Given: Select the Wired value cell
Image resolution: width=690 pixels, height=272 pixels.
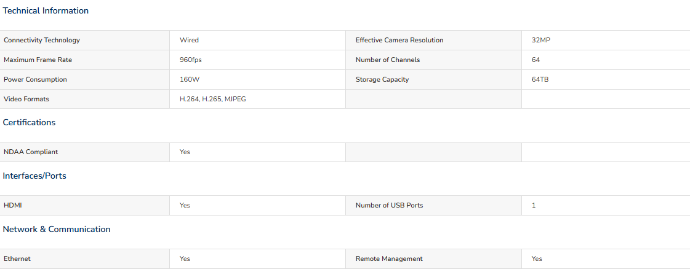Looking at the screenshot, I should 189,41.
